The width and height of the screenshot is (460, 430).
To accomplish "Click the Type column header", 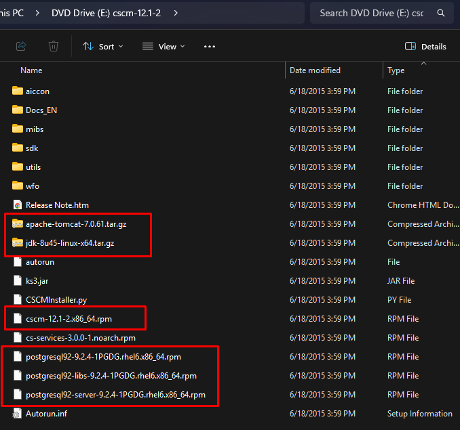I will coord(396,70).
